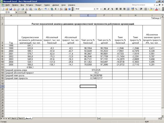Switch to the Лист1 sheet tab

(x=14, y=119)
